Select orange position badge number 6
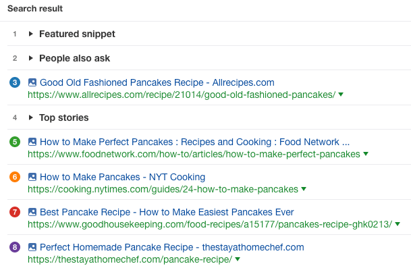This screenshot has height=268, width=411. tap(15, 177)
